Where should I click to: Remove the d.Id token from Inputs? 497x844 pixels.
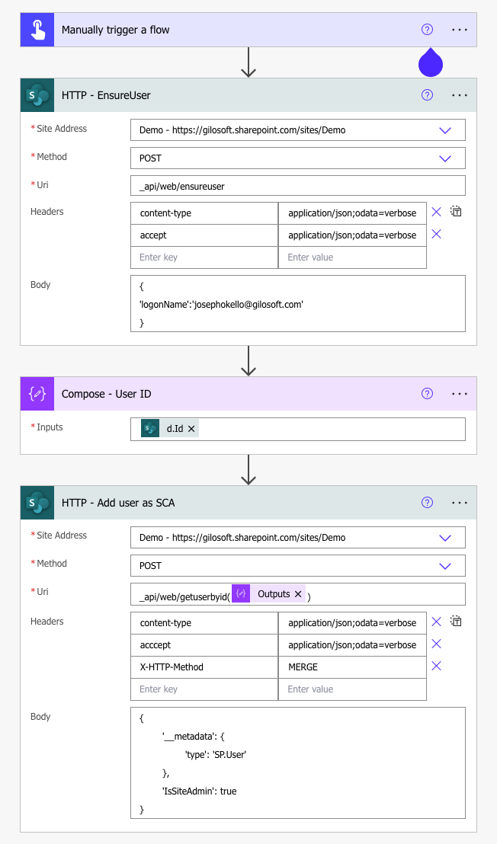click(193, 428)
